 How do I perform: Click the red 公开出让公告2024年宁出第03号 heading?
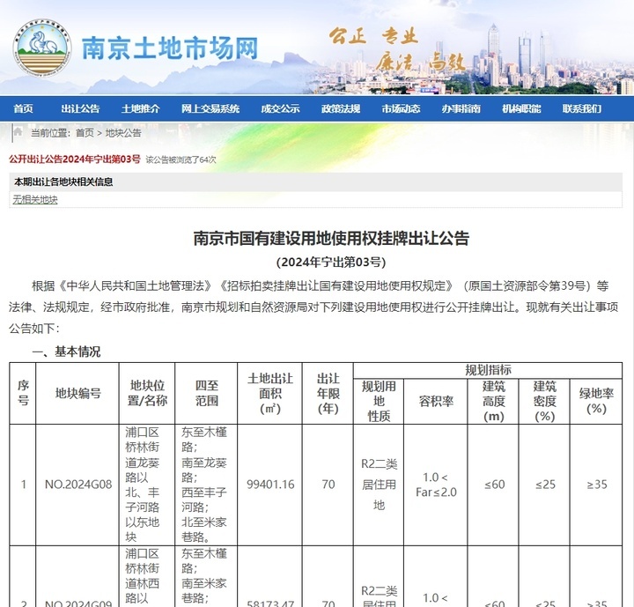click(x=75, y=159)
